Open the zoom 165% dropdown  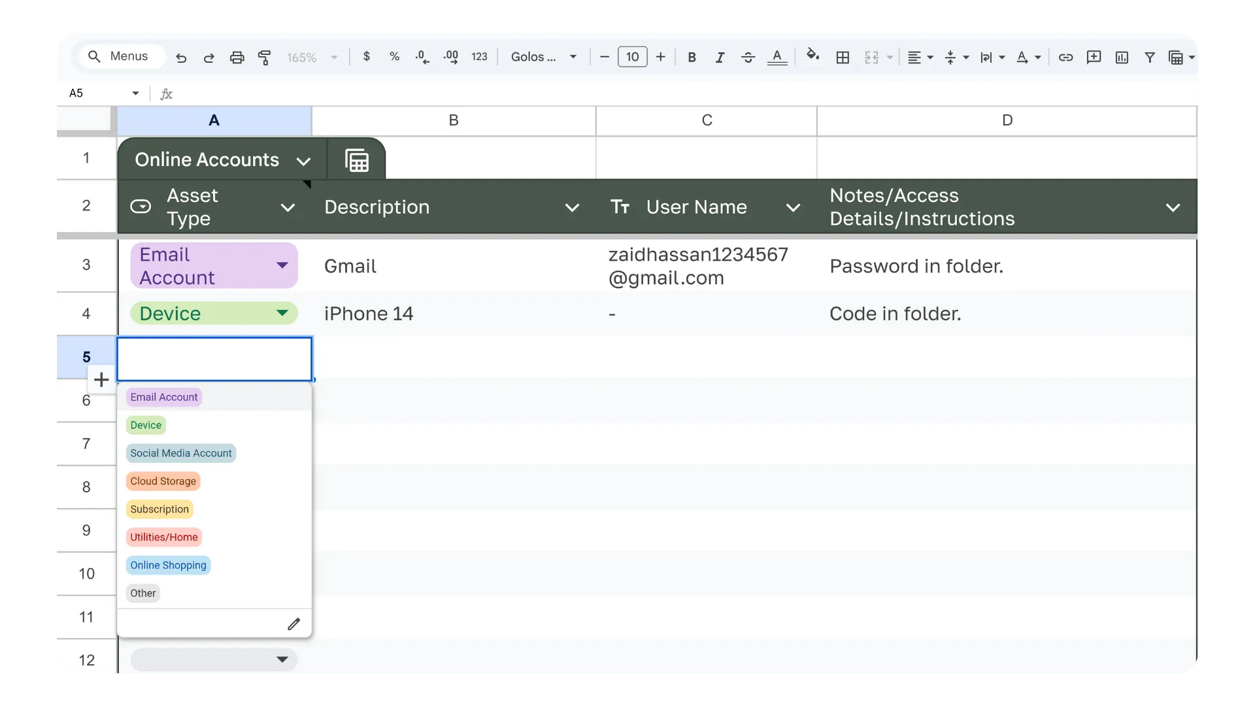[x=312, y=58]
